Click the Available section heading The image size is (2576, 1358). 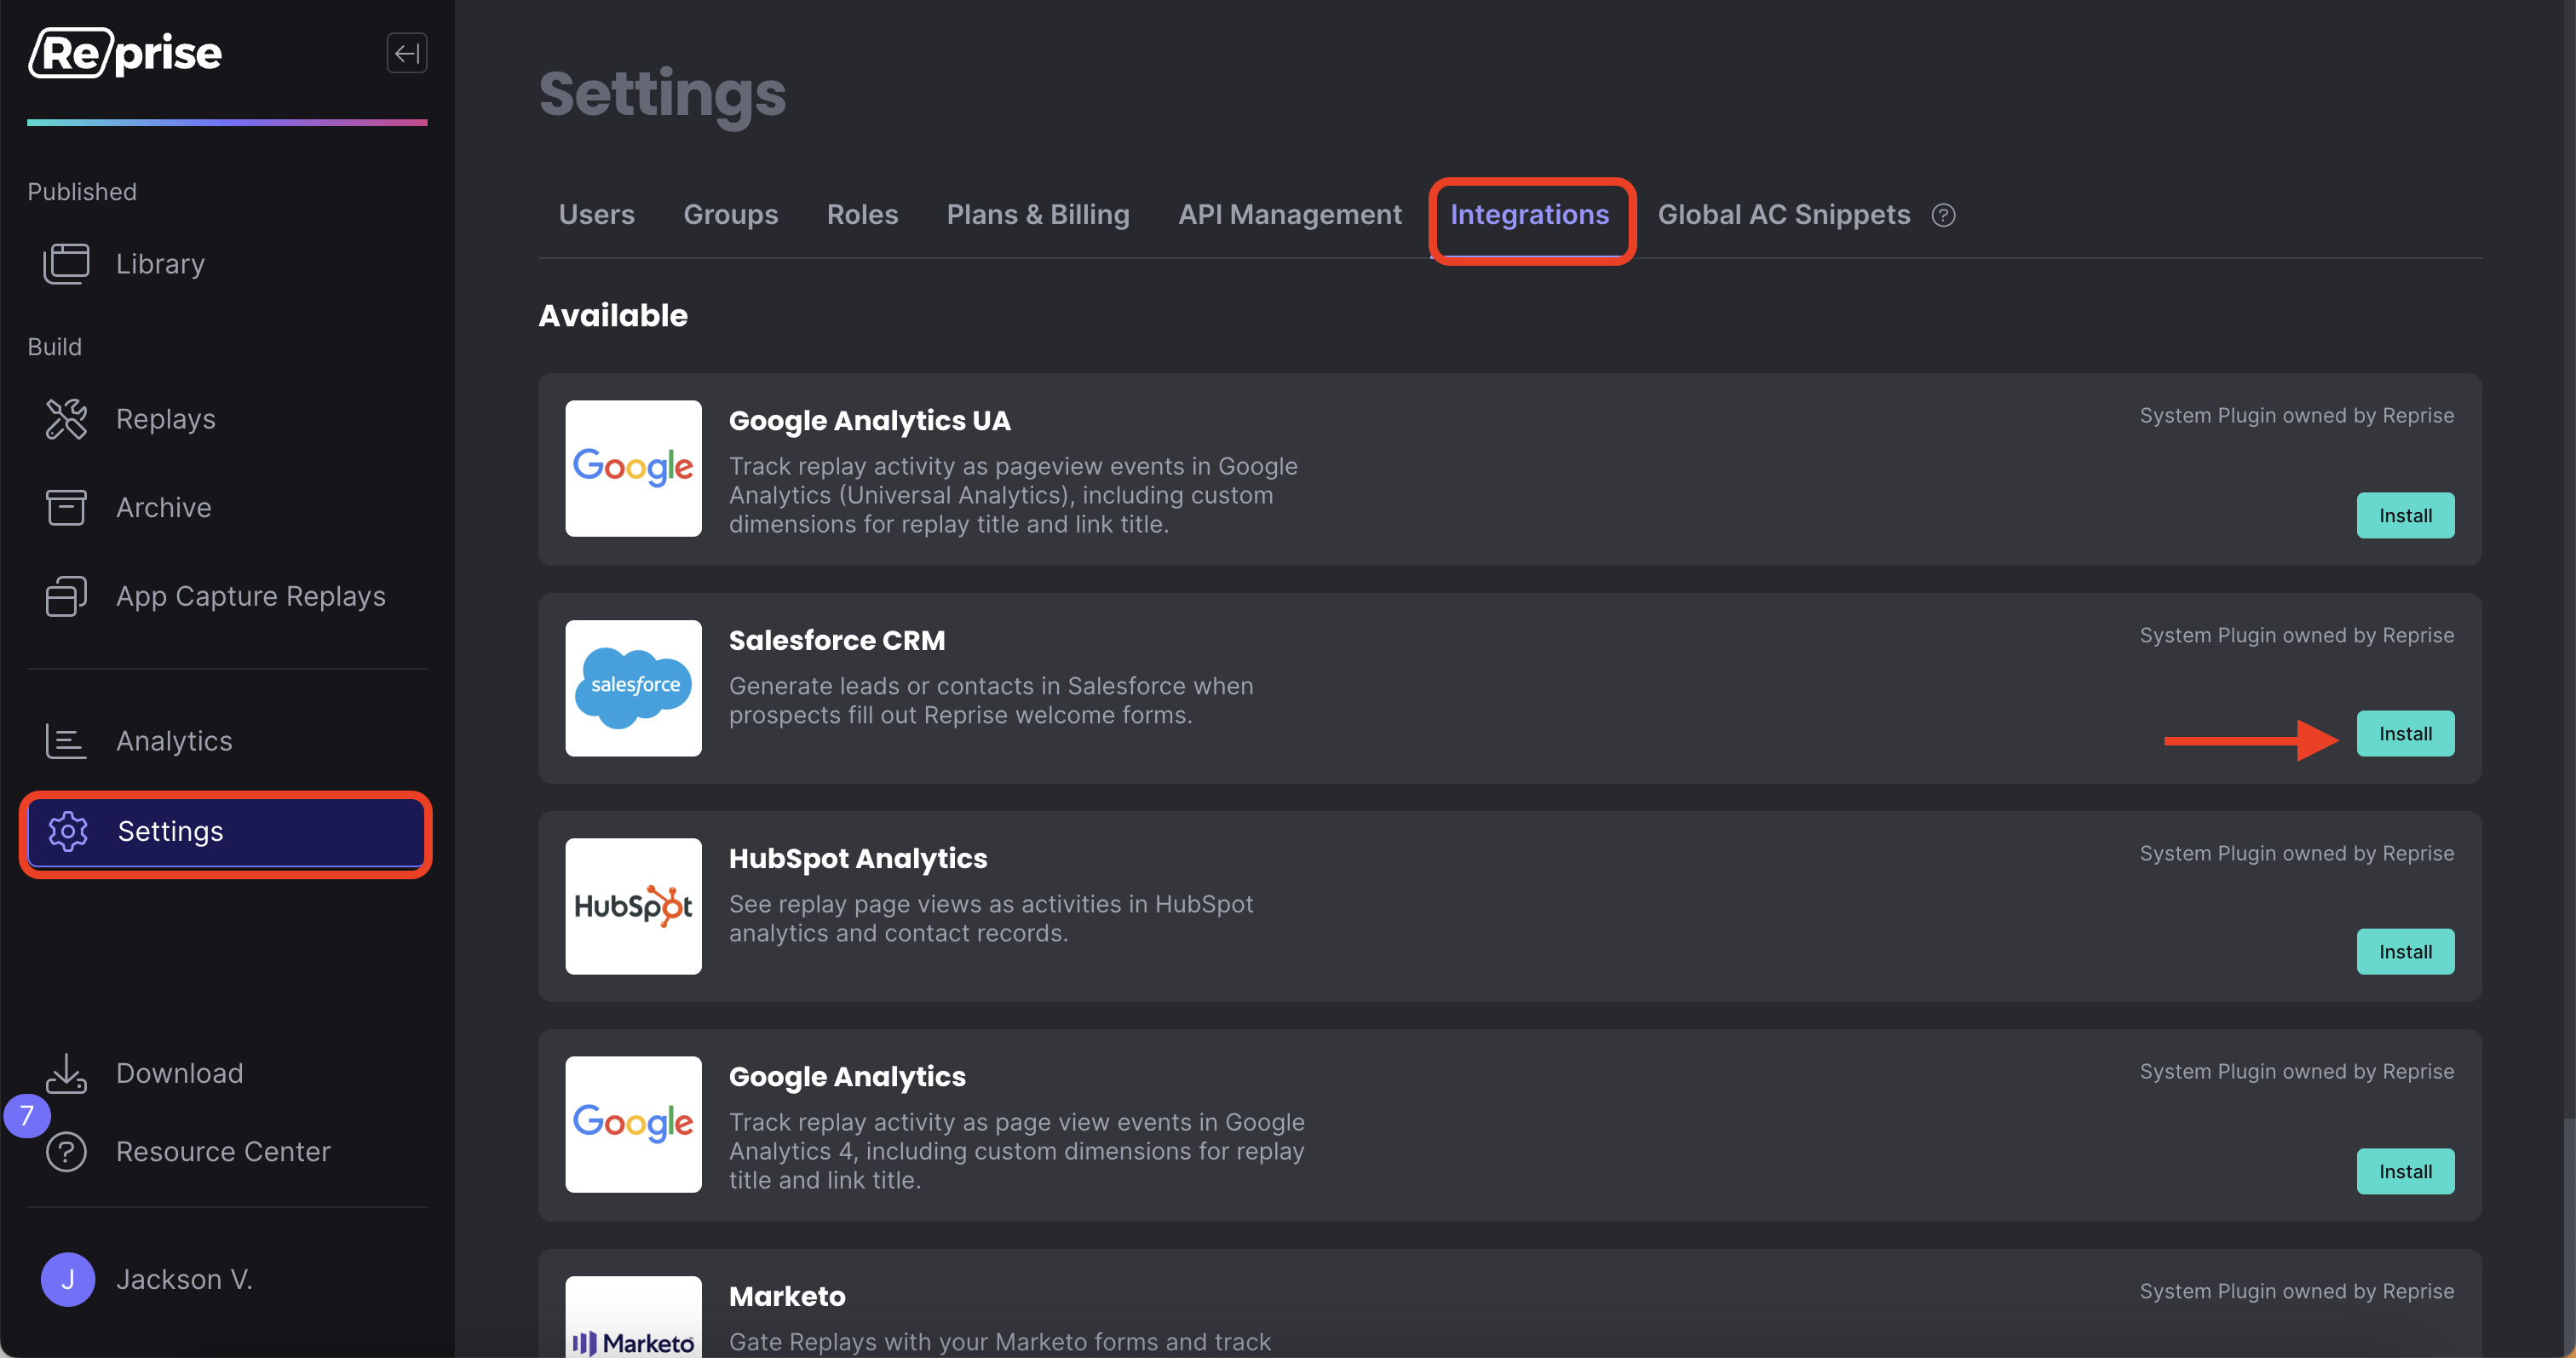pyautogui.click(x=613, y=316)
